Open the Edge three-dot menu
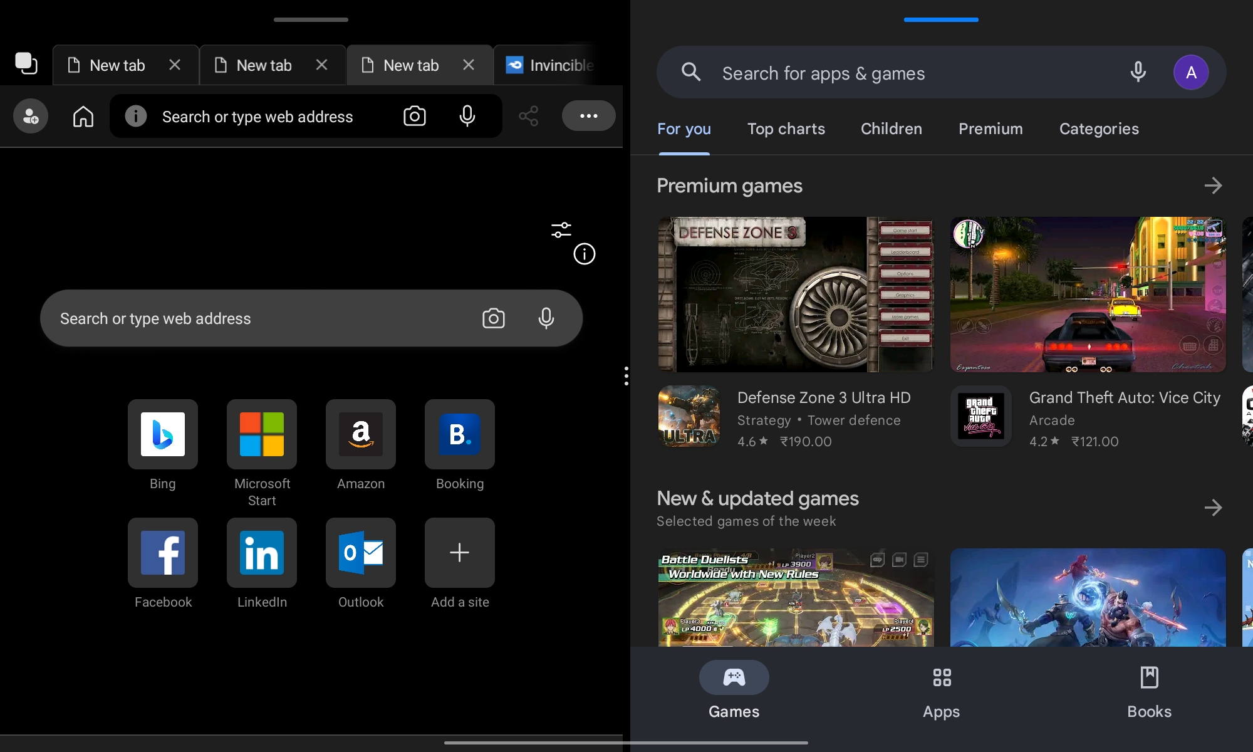 pos(588,116)
